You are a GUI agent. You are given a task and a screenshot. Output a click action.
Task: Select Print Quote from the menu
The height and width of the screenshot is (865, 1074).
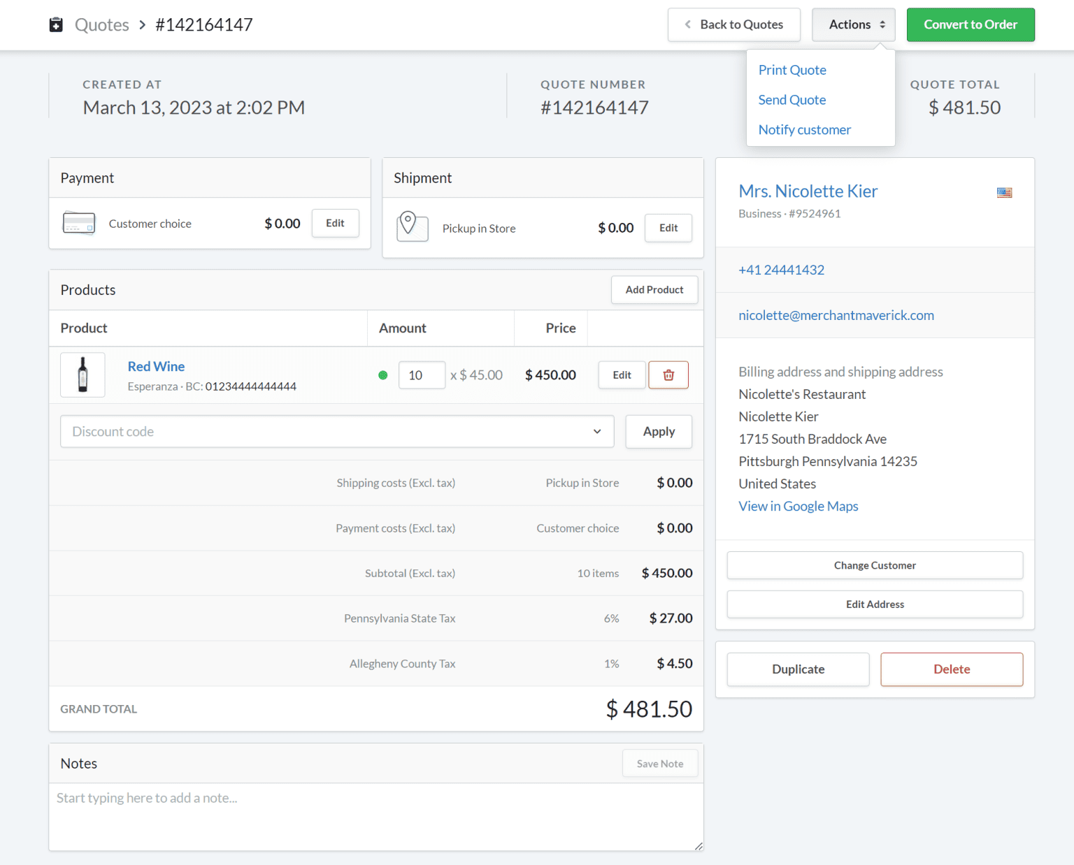click(x=792, y=70)
